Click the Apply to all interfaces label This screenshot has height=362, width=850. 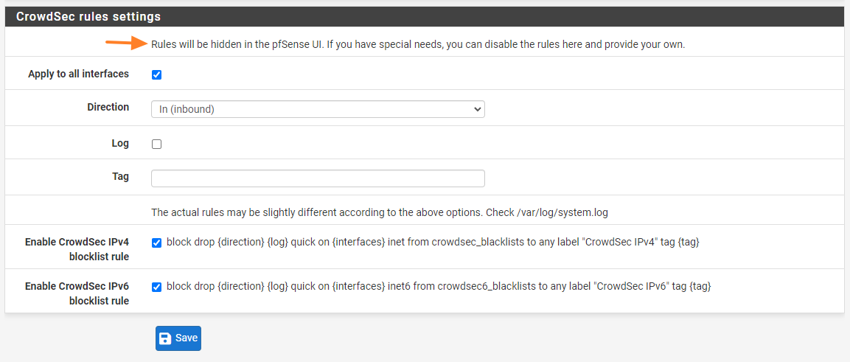[78, 74]
